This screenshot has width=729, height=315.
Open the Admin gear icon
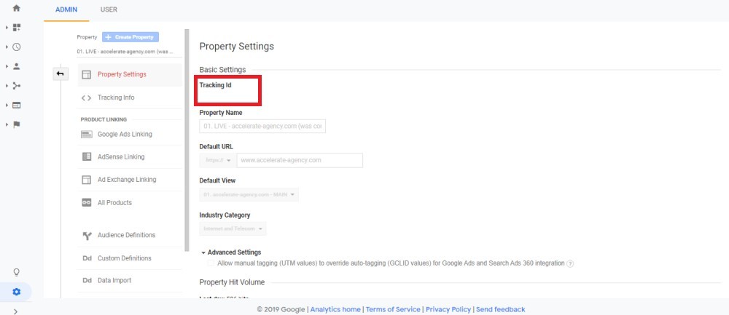point(16,292)
